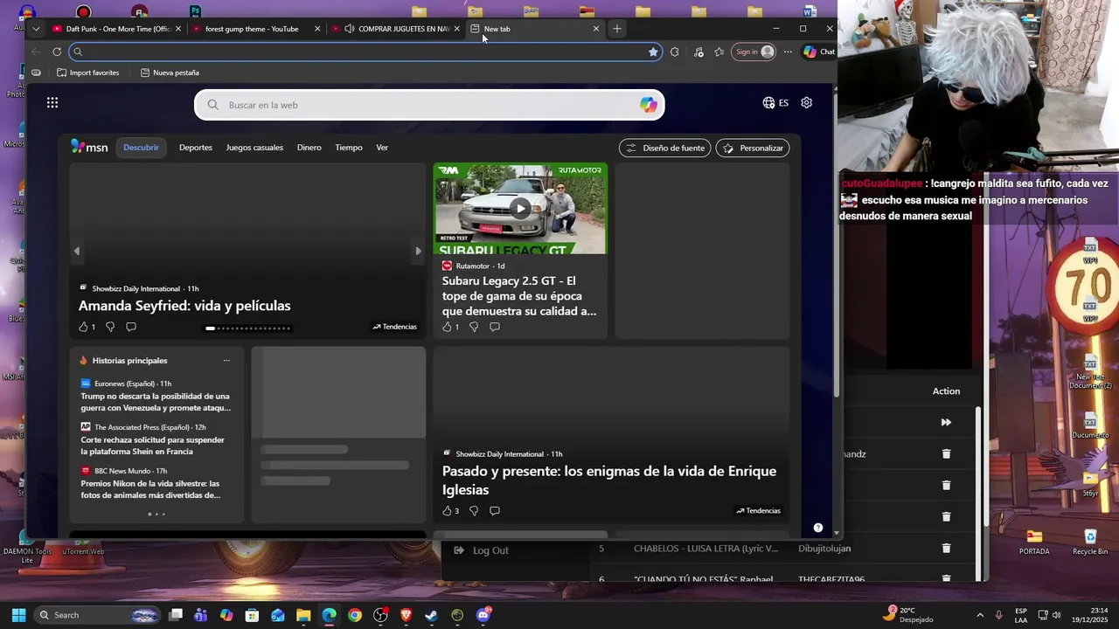Viewport: 1119px width, 629px height.
Task: Select the Tiempo MSN tab
Action: coord(349,148)
